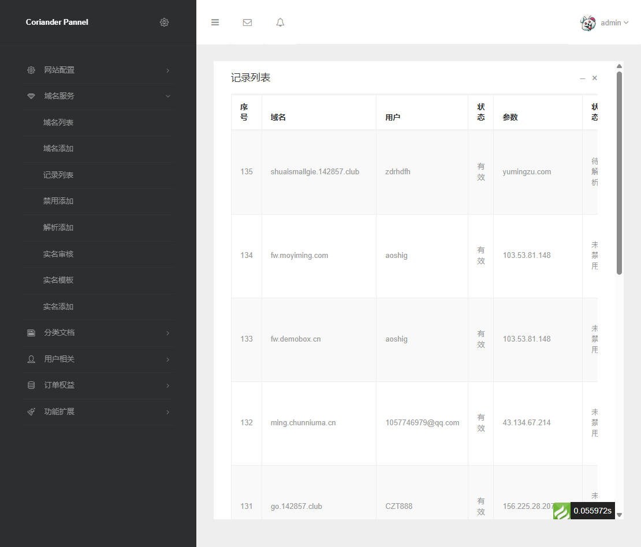Image resolution: width=641 pixels, height=547 pixels.
Task: Go to 解析添加 page
Action: [x=58, y=228]
